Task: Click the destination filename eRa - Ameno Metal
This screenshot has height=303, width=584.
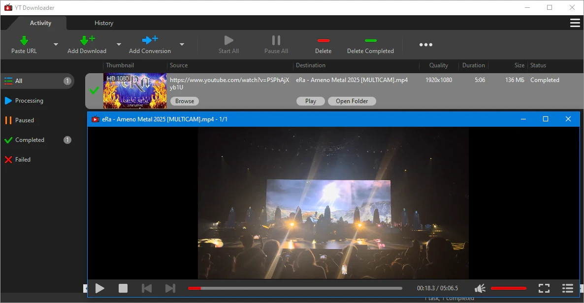Action: pyautogui.click(x=352, y=80)
